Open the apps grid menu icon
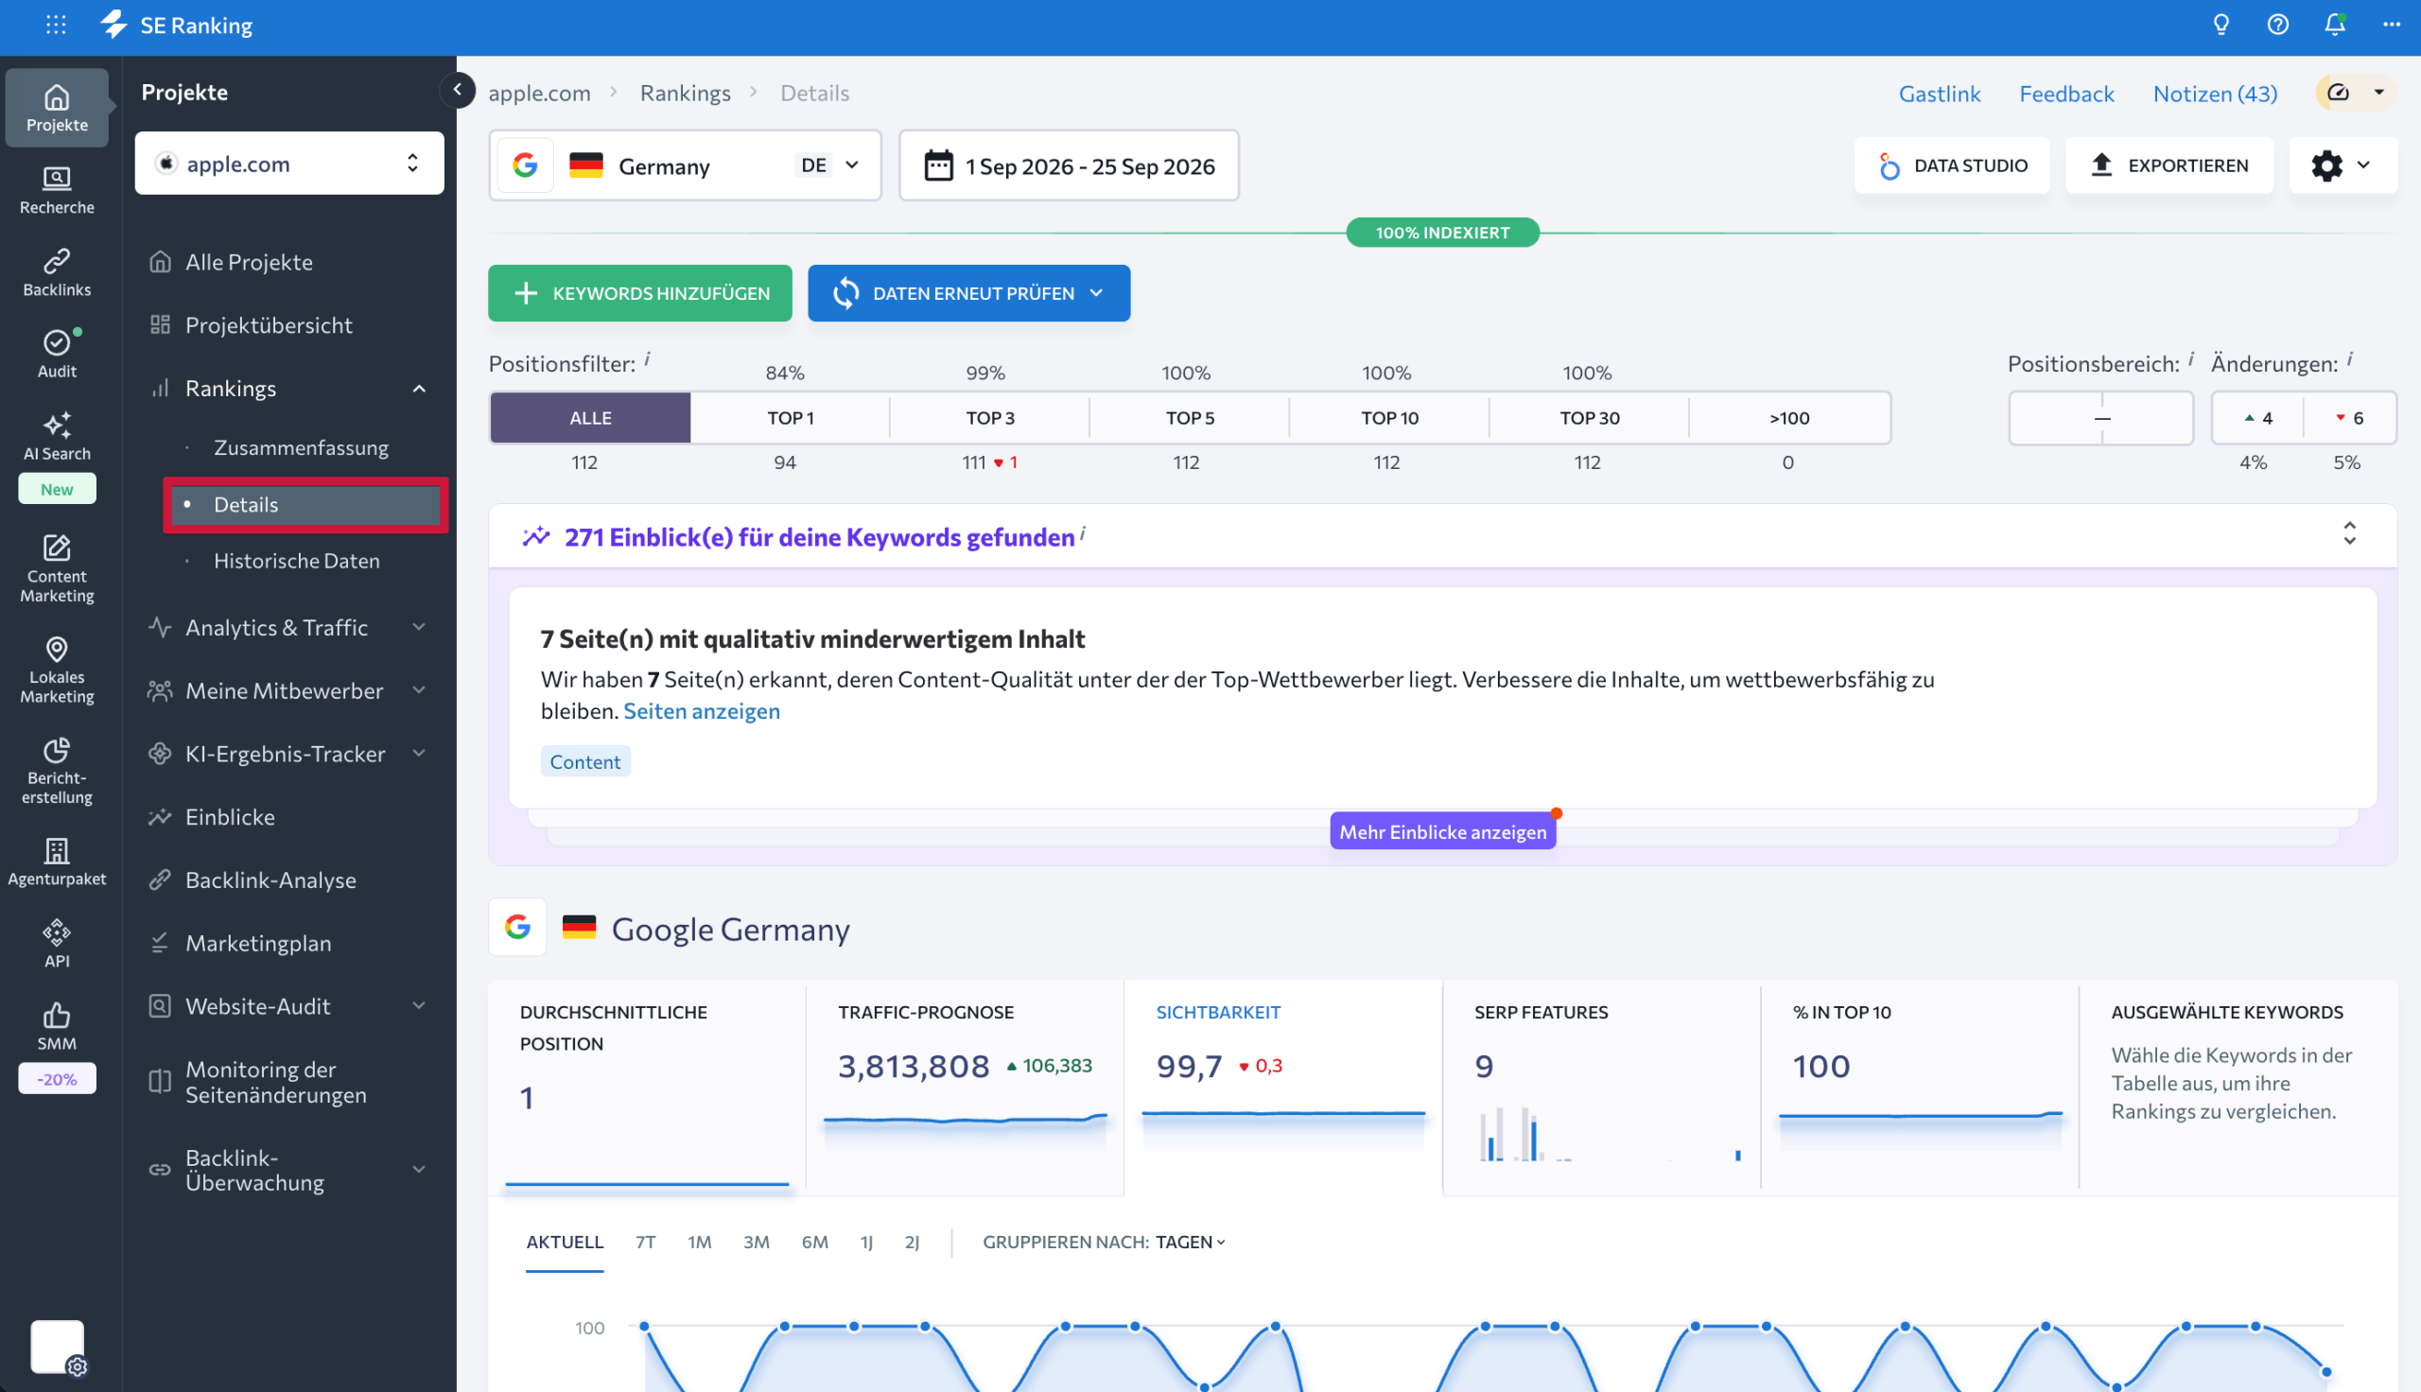Viewport: 2421px width, 1392px height. coord(56,25)
